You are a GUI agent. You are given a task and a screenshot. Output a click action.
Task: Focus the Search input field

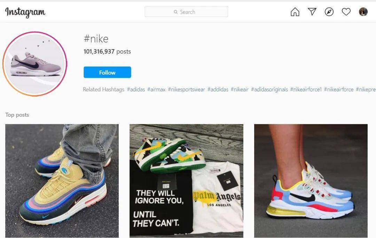186,12
